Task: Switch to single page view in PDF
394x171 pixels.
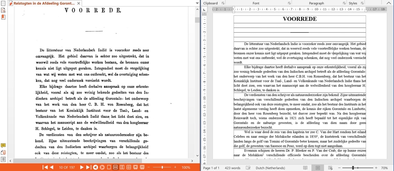Action: (x=109, y=167)
